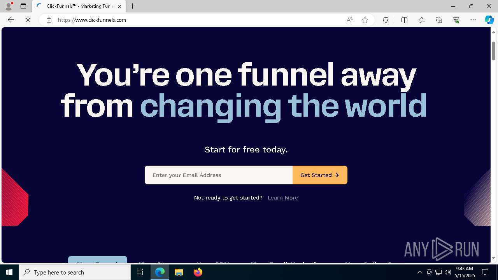
Task: Click the taskbar search box
Action: click(75, 272)
